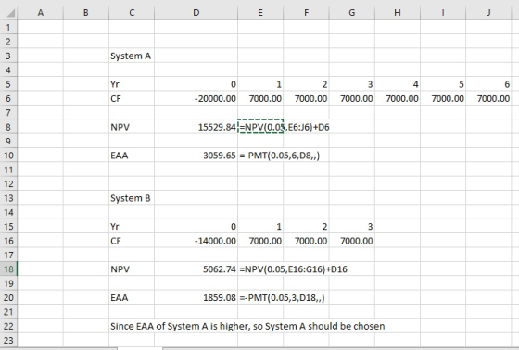
Task: Click cell J6 with 7000.00
Action: pos(488,98)
